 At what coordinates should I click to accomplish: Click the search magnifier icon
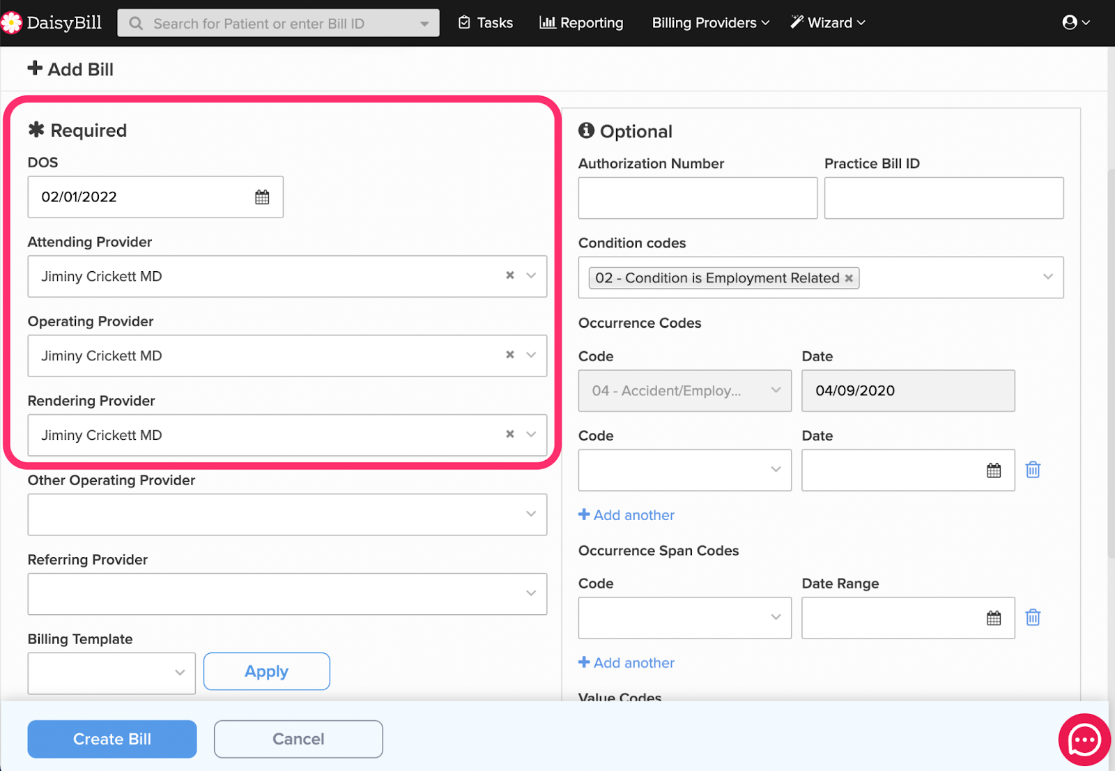coord(136,24)
